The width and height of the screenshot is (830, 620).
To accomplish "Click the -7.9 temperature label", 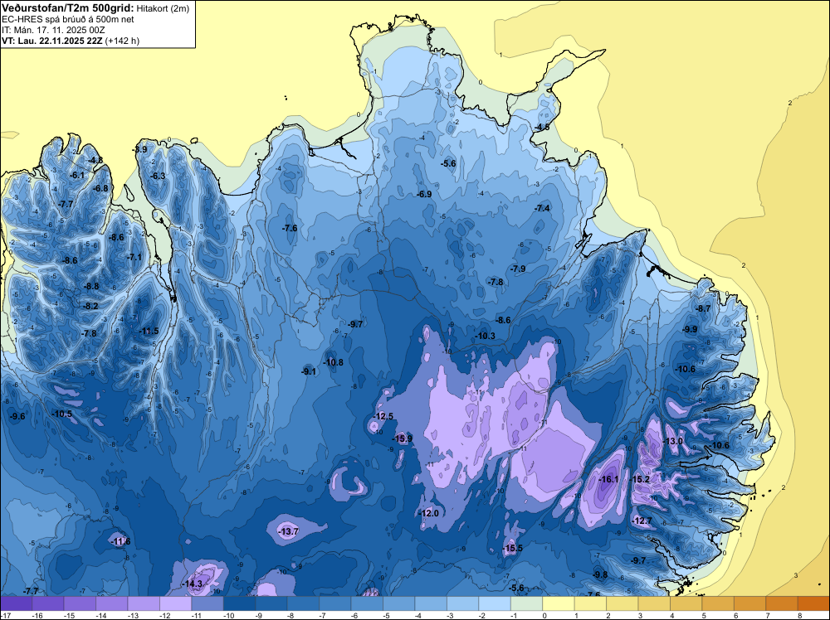I will 518,269.
